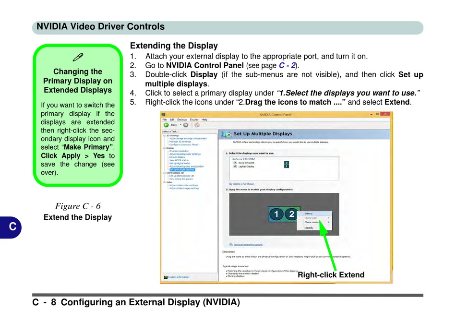Click display number 1 badge beside Laptop Display
This screenshot has width=456, height=321.
287,166
